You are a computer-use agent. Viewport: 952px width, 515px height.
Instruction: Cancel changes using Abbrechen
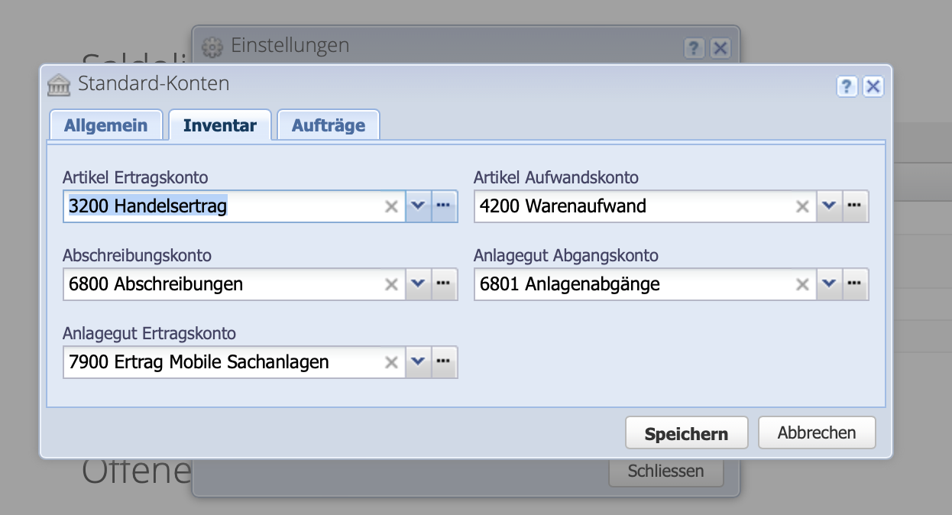coord(816,432)
